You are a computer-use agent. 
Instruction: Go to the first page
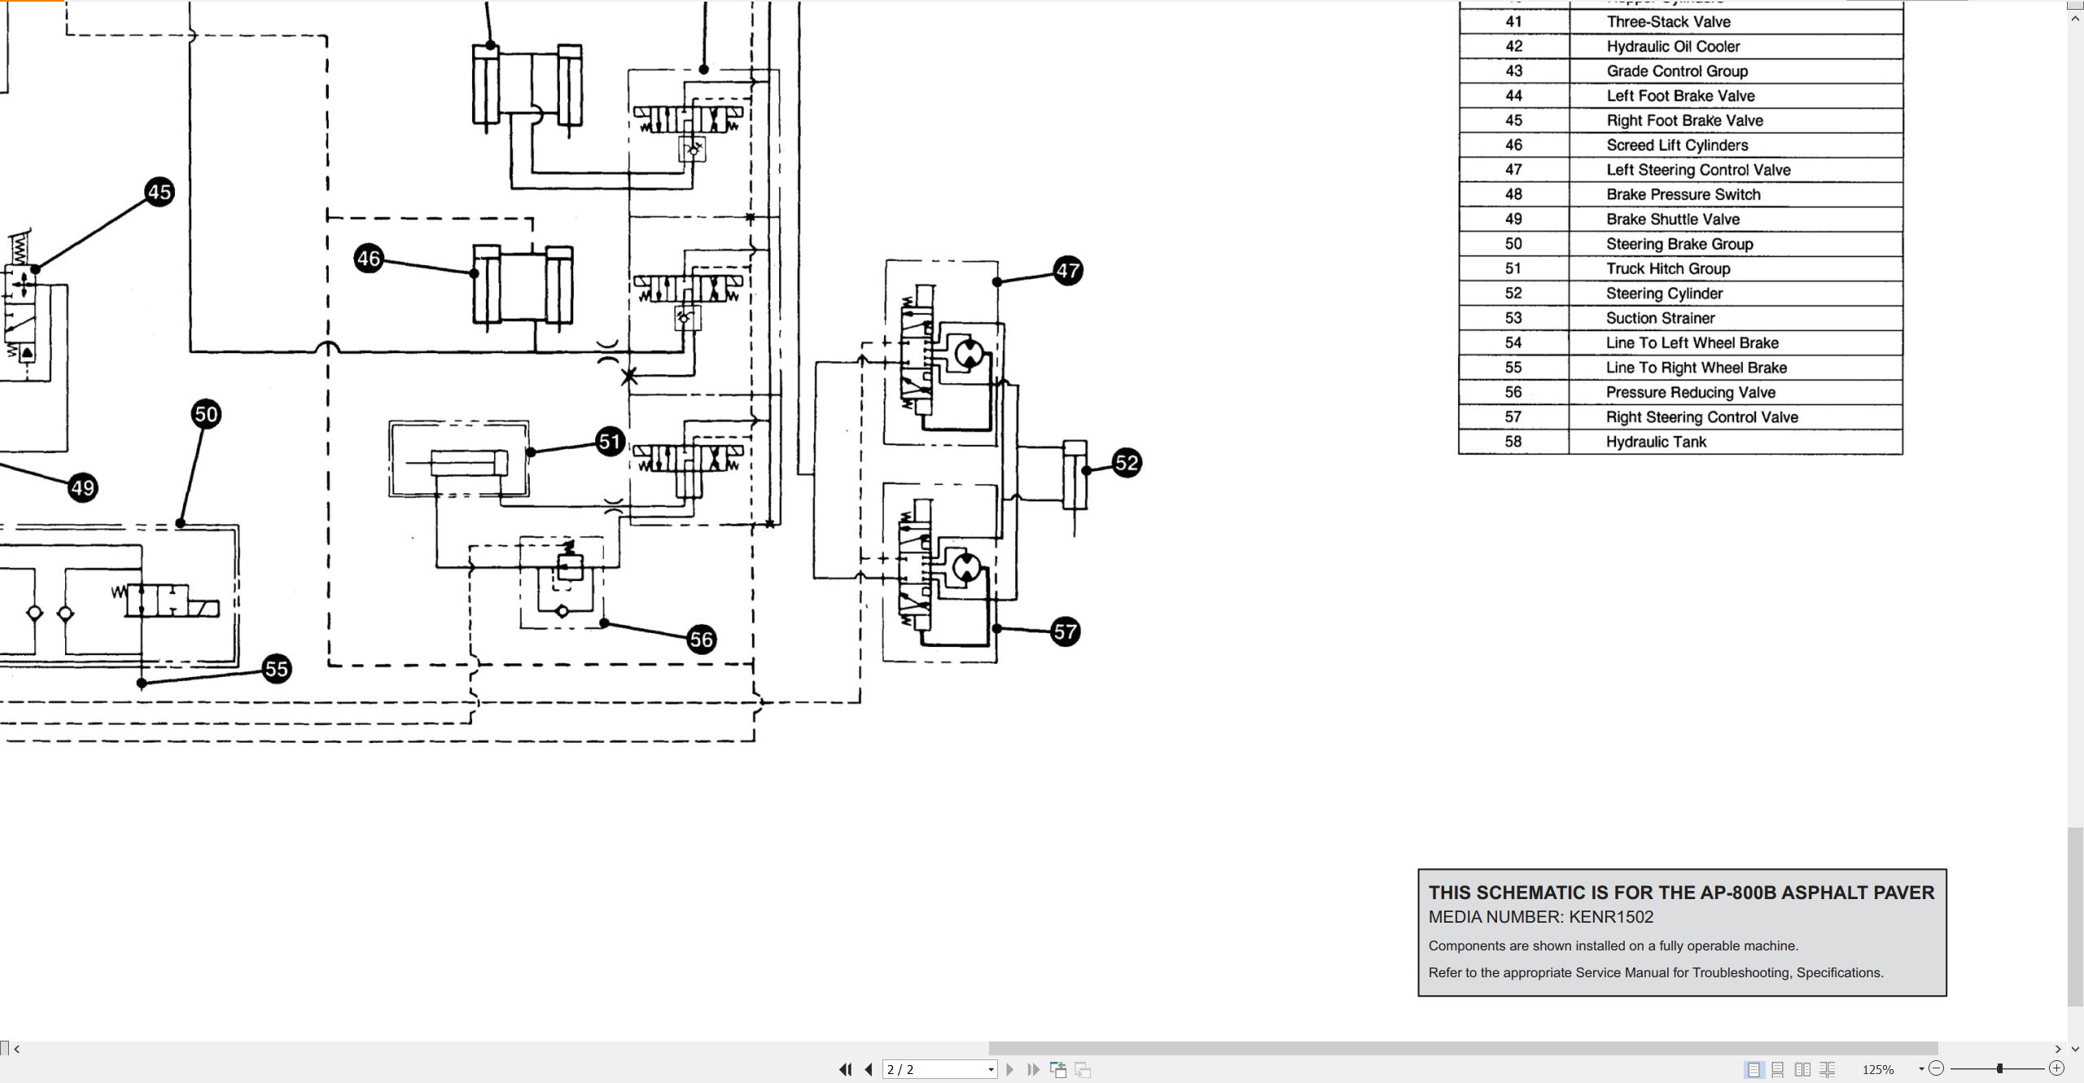click(846, 1069)
